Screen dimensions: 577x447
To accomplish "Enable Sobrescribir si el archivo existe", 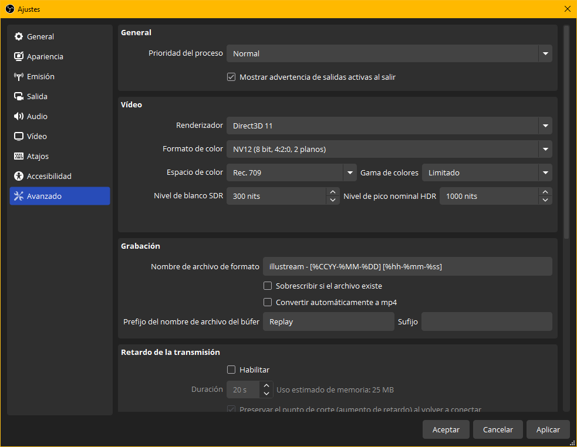I will point(268,286).
